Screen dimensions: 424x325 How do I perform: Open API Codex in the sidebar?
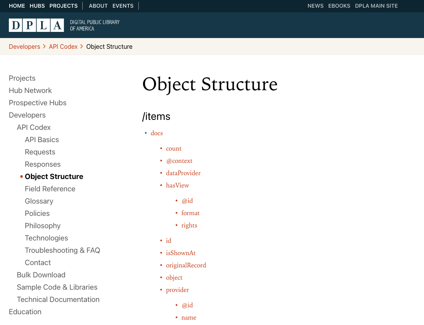coord(34,128)
